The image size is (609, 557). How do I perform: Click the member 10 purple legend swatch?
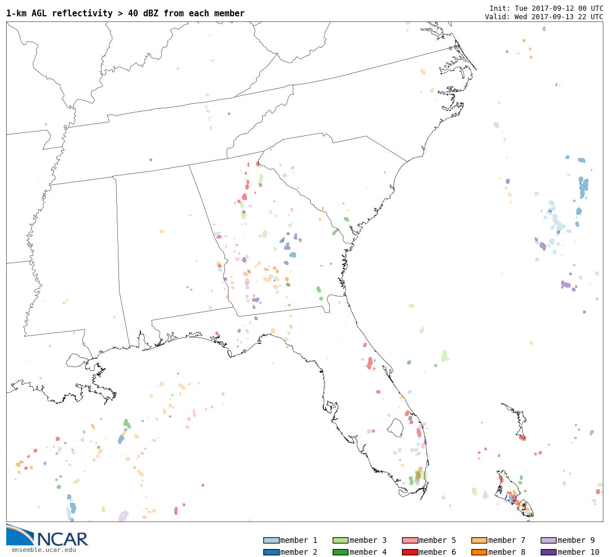549,552
